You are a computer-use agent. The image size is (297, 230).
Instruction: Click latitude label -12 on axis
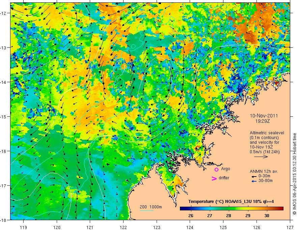[4, 13]
